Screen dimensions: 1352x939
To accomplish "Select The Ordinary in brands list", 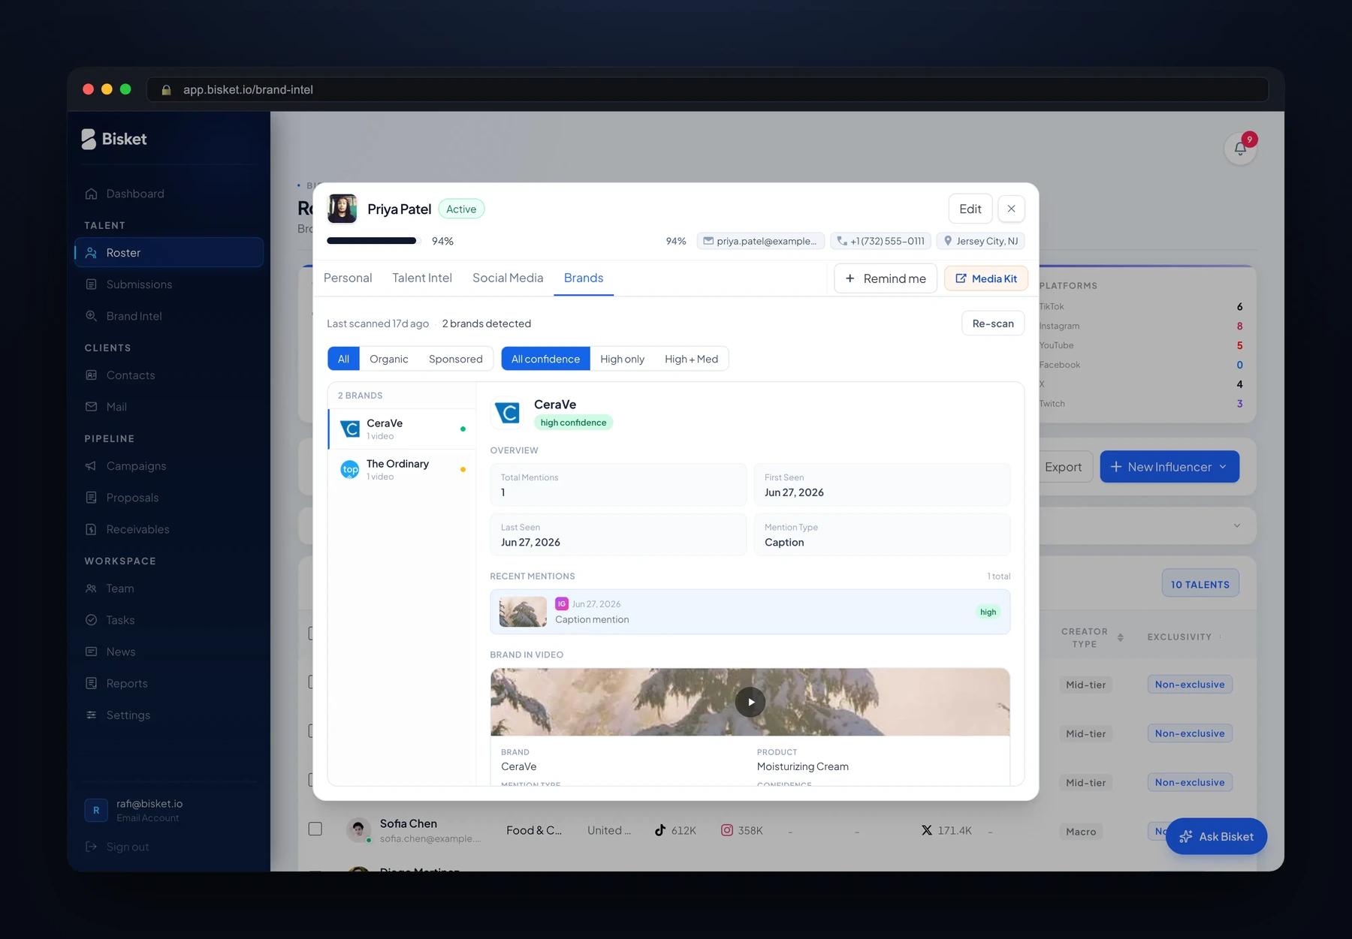I will coord(403,470).
